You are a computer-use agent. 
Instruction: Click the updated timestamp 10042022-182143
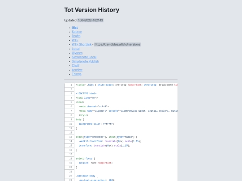[x=90, y=20]
